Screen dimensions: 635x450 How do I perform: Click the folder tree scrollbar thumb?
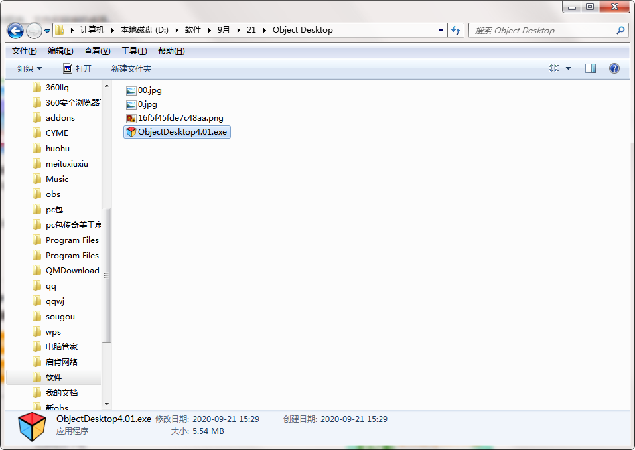pos(107,275)
